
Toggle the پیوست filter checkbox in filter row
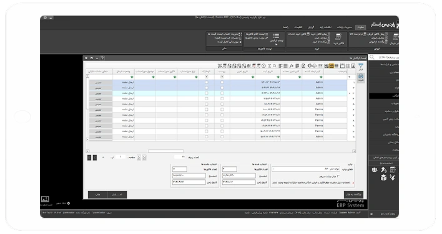point(222,77)
